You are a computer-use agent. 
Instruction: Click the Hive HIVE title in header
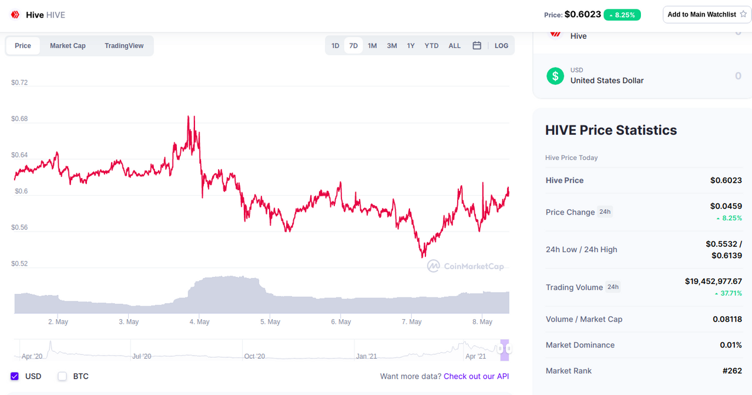pyautogui.click(x=45, y=15)
